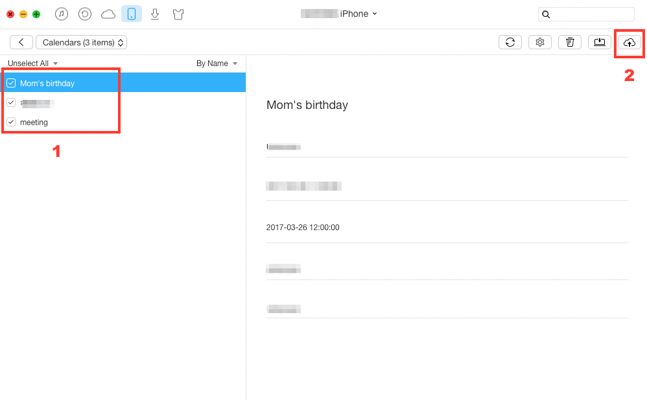Delete selected calendars with trash icon
Image resolution: width=647 pixels, height=400 pixels.
click(x=570, y=42)
